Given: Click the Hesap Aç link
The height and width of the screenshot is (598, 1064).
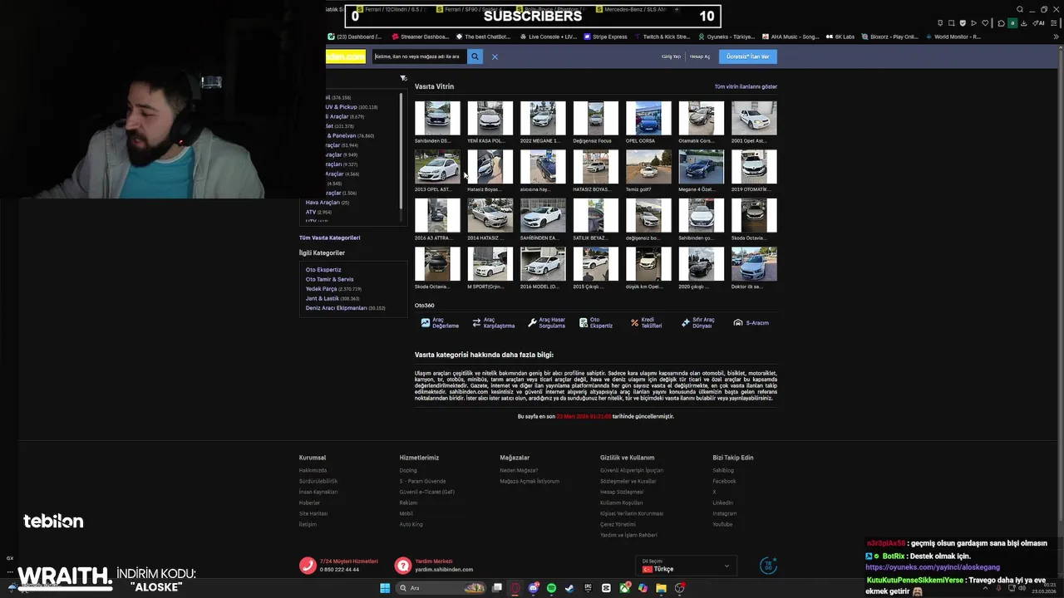Looking at the screenshot, I should (700, 56).
